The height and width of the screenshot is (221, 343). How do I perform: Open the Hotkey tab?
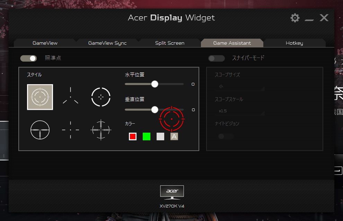(294, 43)
